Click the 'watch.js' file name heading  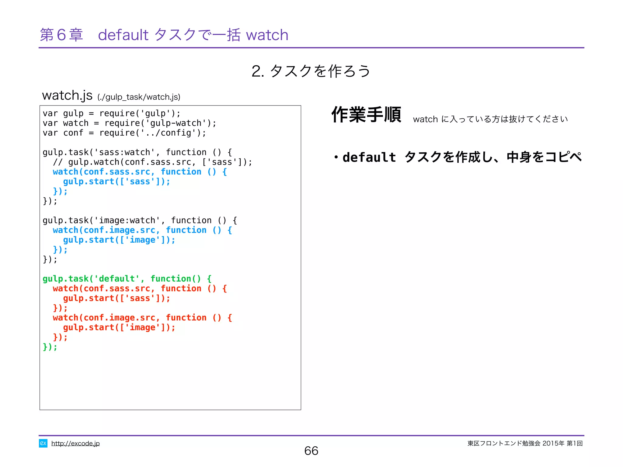click(x=67, y=95)
